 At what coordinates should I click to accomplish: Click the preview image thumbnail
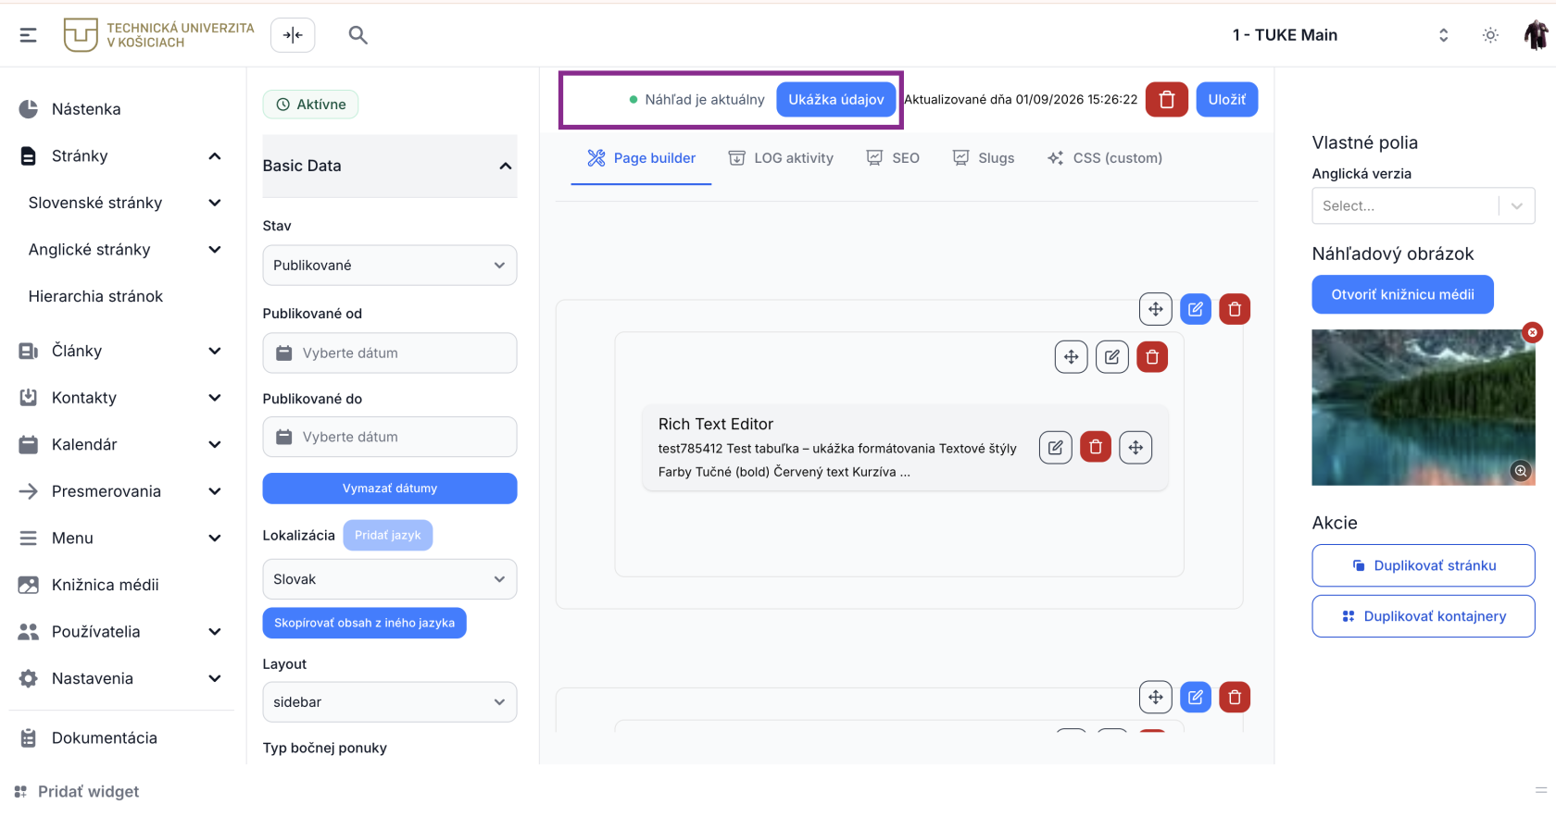coord(1424,408)
